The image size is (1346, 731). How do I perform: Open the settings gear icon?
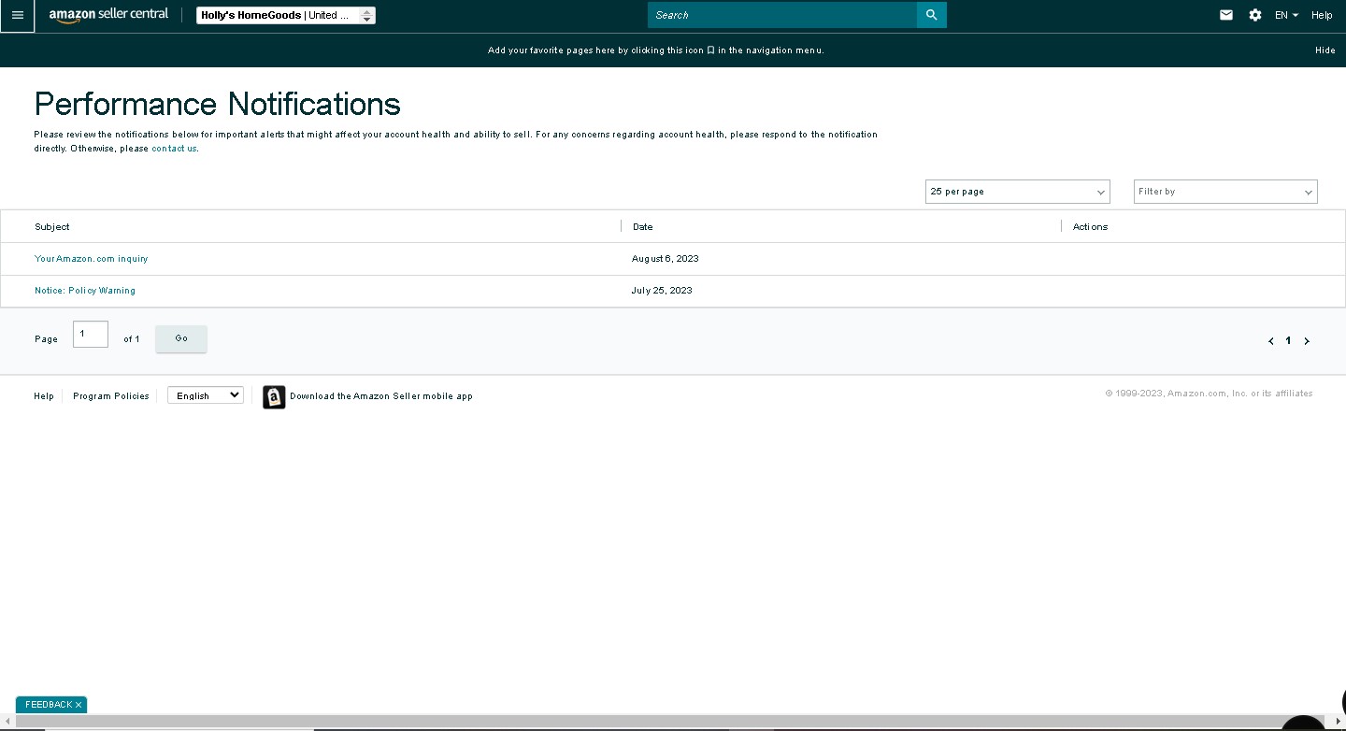pos(1255,15)
